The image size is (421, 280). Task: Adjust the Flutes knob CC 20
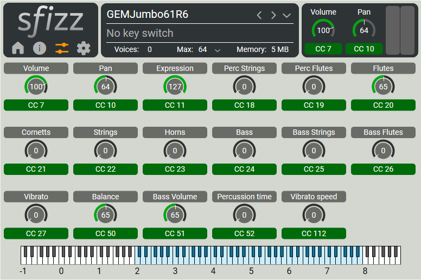(x=383, y=87)
